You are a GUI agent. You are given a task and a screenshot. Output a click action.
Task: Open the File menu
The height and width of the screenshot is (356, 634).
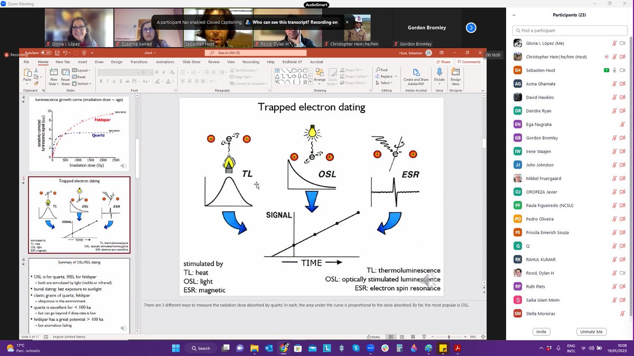pyautogui.click(x=26, y=62)
